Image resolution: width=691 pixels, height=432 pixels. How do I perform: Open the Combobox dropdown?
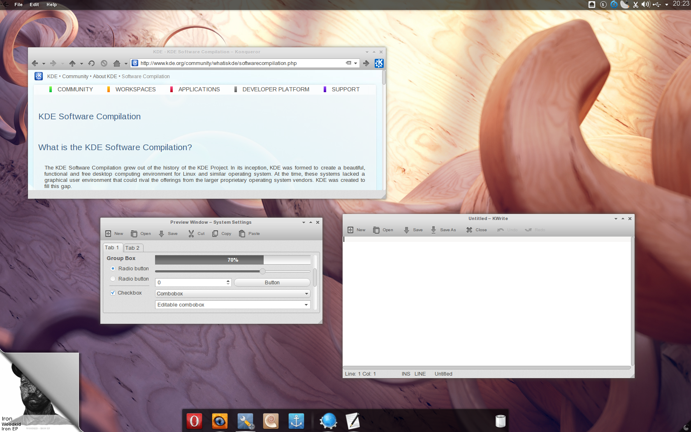[233, 294]
